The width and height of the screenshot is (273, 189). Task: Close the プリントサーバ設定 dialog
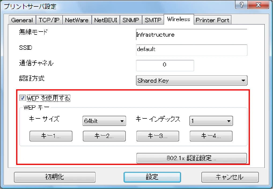258,5
